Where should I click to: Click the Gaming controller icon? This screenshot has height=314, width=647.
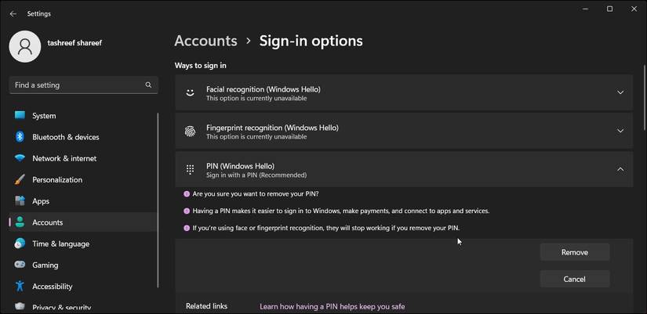pos(20,265)
